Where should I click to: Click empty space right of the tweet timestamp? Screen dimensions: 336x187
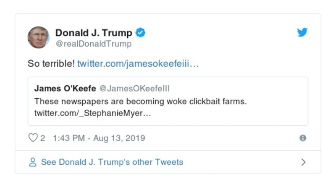click(x=218, y=138)
